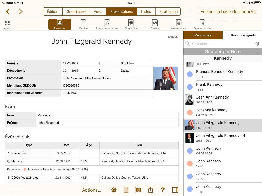
Task: Click the location services arrow icon
Action: (x=244, y=3)
